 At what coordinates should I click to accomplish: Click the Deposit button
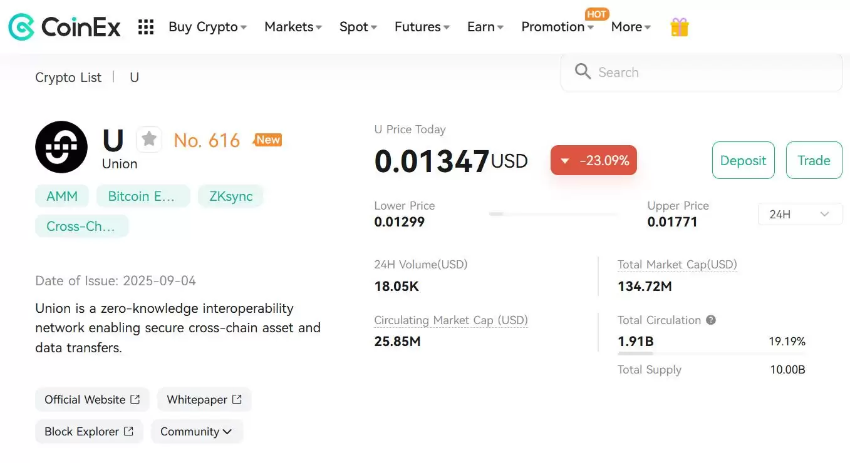click(743, 160)
